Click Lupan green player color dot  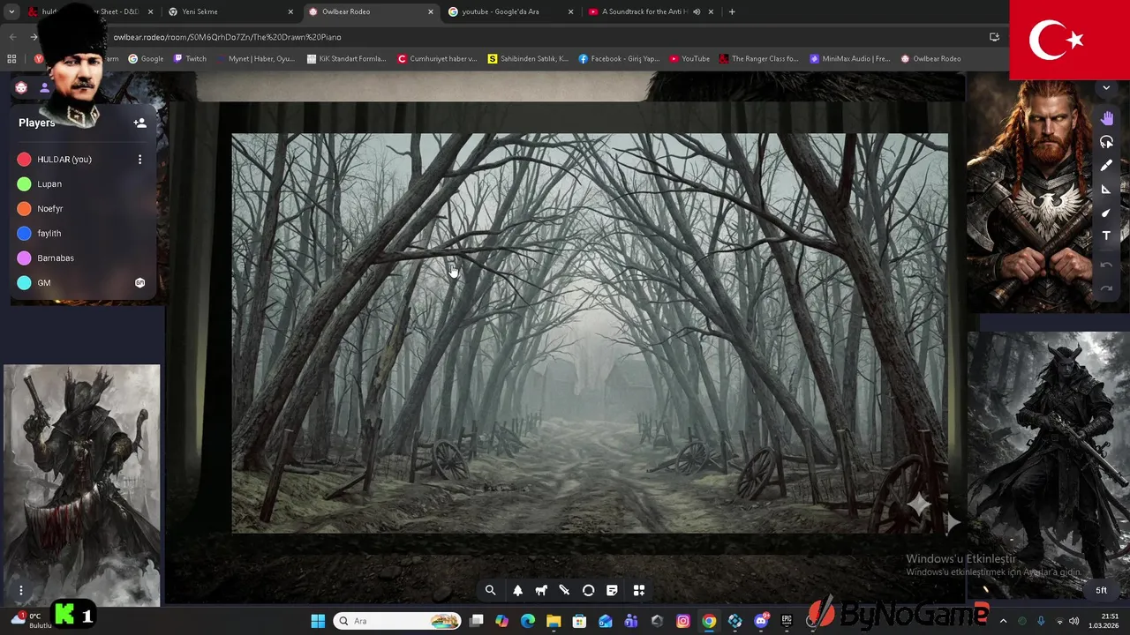pyautogui.click(x=24, y=184)
